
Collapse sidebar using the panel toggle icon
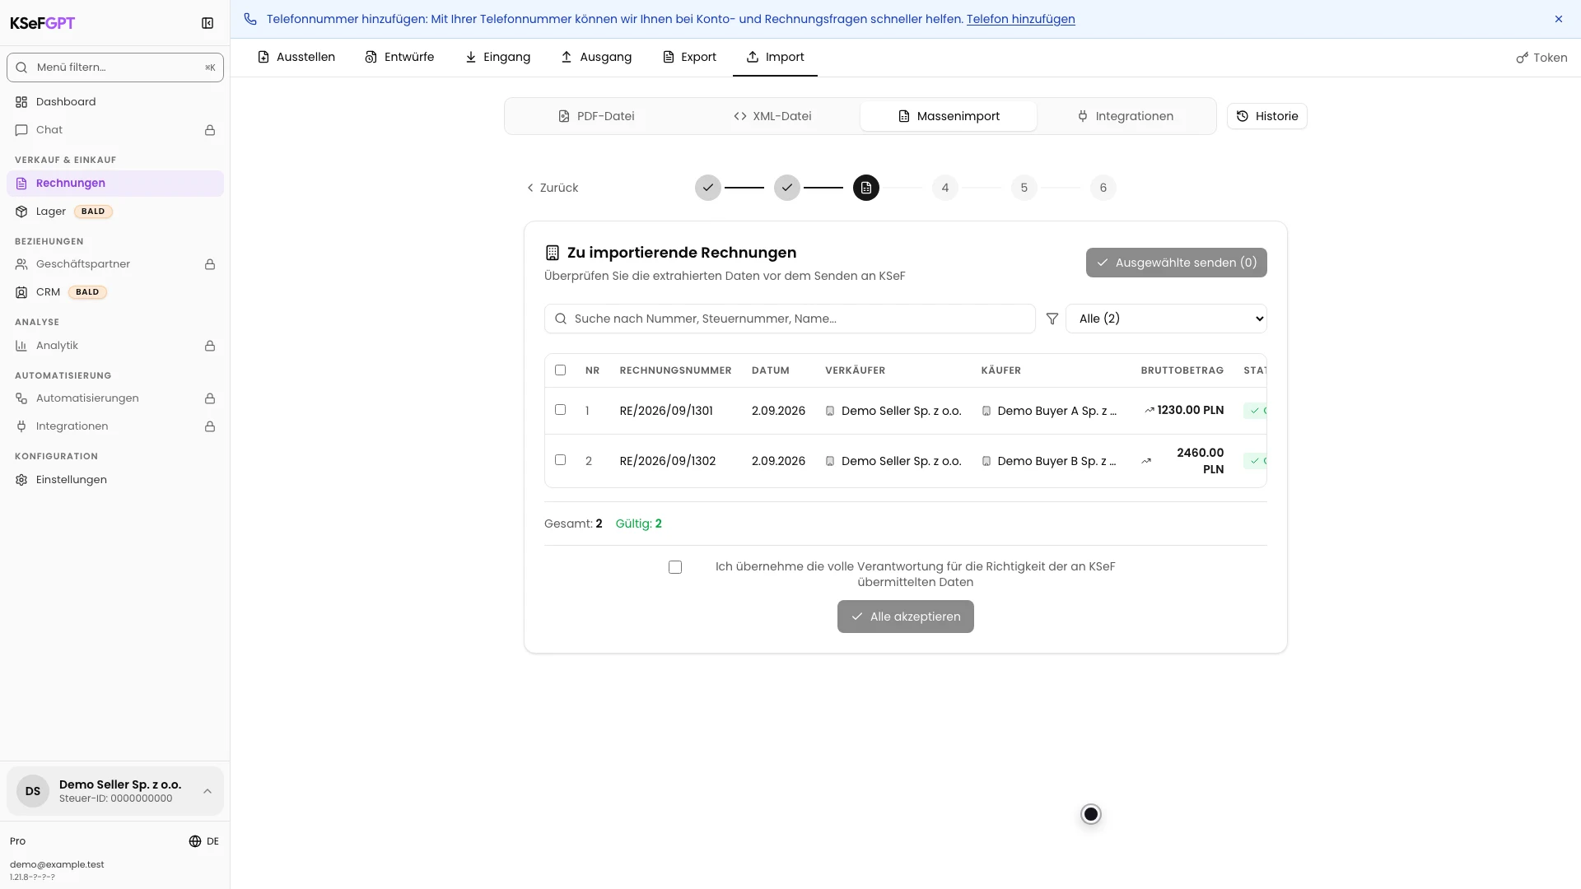[x=208, y=23]
